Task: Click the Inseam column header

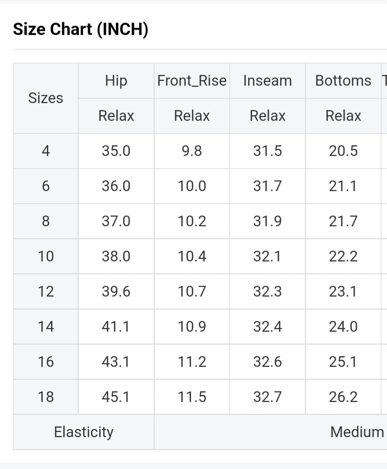Action: pyautogui.click(x=267, y=81)
